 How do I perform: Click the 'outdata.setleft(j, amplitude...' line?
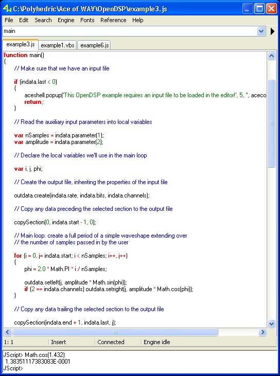point(76,282)
